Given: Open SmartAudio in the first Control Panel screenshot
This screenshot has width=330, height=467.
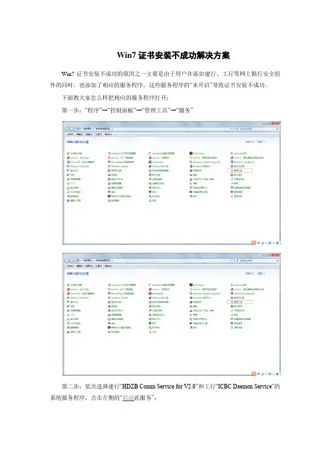Looking at the screenshot, I should coord(156,162).
